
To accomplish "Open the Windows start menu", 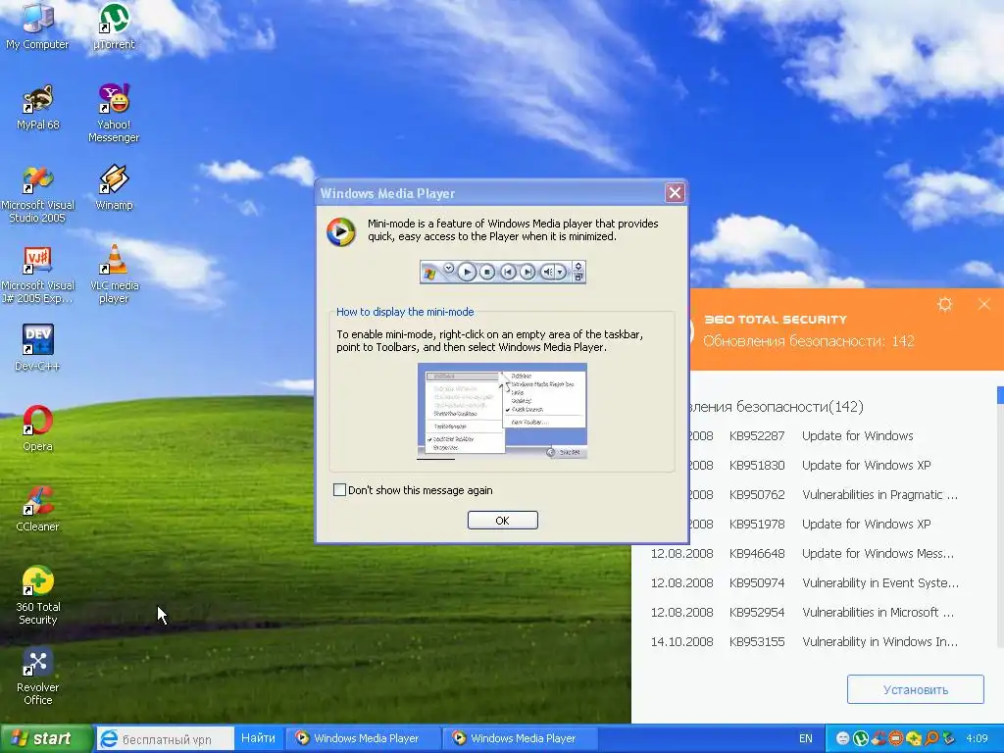I will click(x=46, y=739).
